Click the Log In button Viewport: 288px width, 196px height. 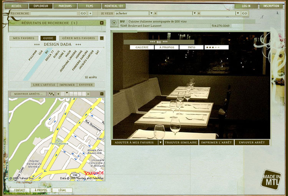[x=246, y=6]
